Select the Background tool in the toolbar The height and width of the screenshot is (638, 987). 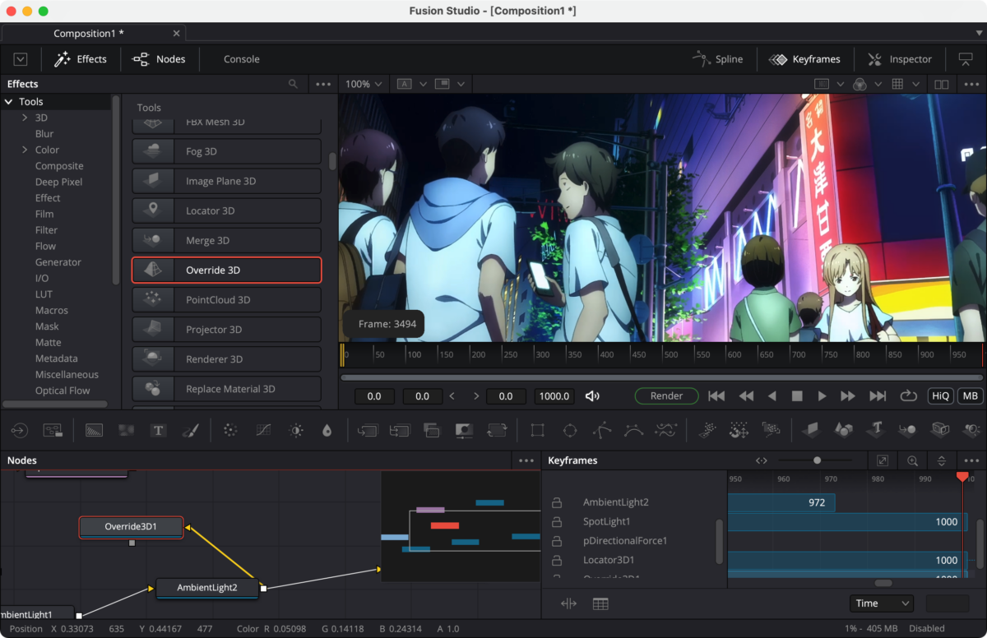94,430
